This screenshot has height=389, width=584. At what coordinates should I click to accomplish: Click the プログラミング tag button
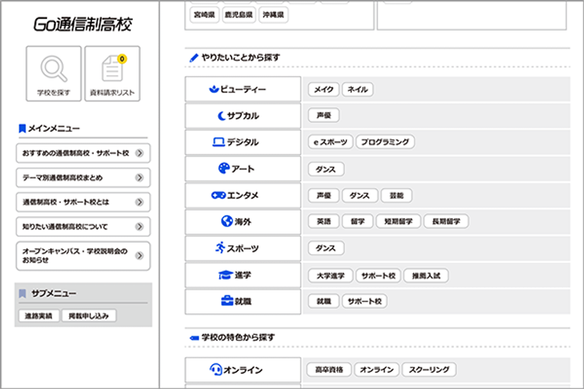pos(385,142)
